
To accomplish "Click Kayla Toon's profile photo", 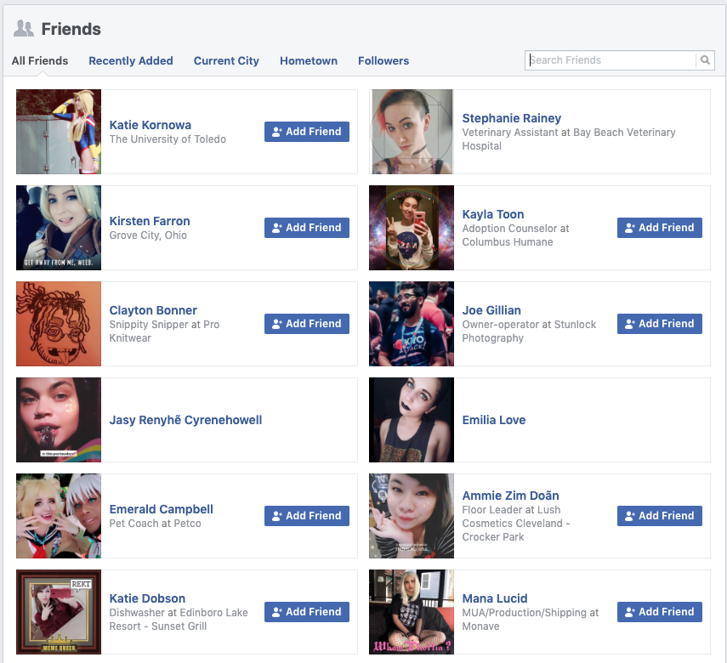I will 412,228.
